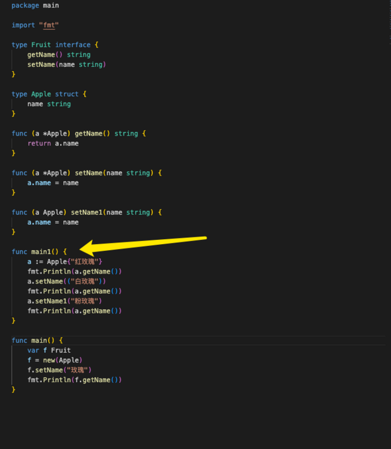
Task: Click the 'return a.name' statement
Action: (53, 144)
